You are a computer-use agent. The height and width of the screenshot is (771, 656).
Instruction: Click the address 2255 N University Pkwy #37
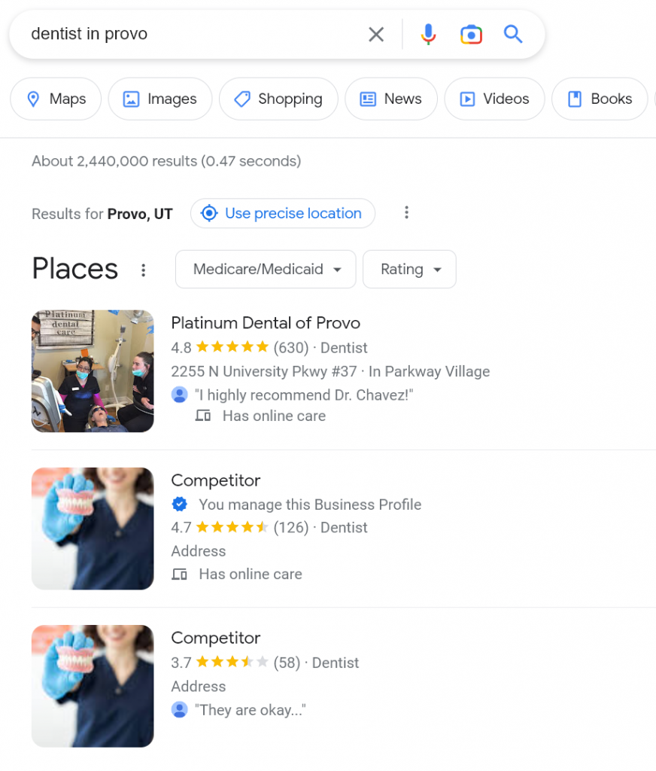[x=264, y=371]
